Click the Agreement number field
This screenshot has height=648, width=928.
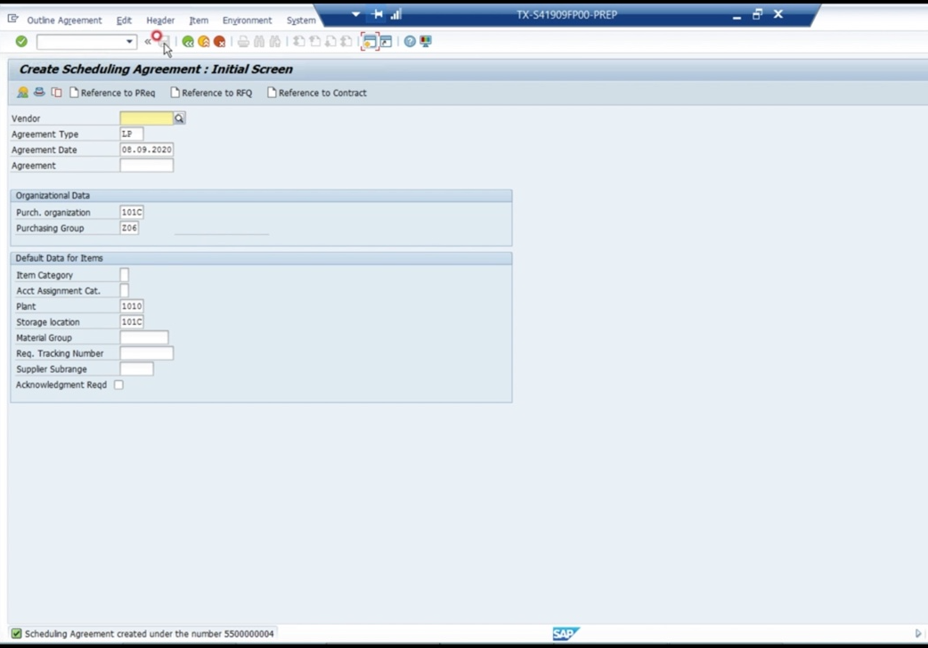click(x=147, y=166)
